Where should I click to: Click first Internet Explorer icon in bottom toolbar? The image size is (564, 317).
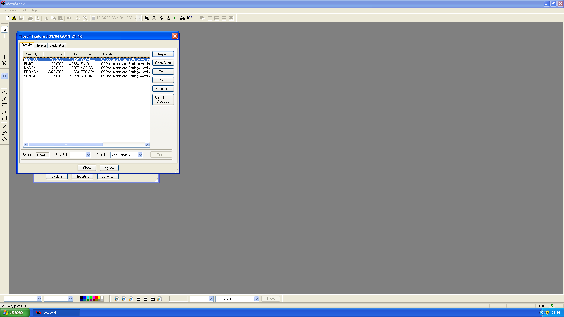click(x=117, y=299)
